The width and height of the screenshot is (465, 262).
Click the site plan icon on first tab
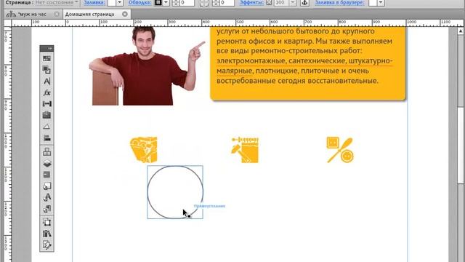[11, 14]
